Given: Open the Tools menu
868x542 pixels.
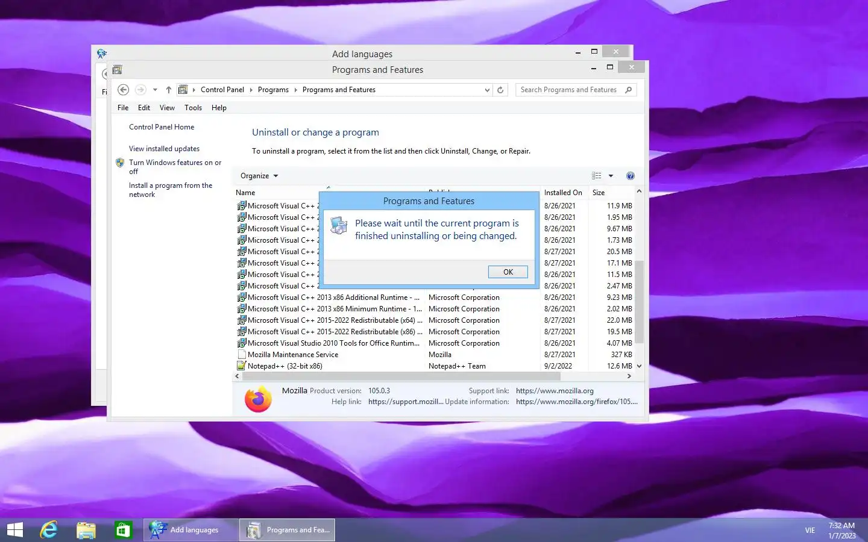Looking at the screenshot, I should click(193, 108).
